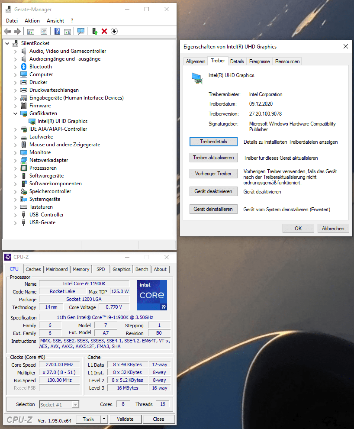Click the Intel Core i9 logo in CPU-Z
Viewport: 354px width, 429px height.
[x=152, y=295]
